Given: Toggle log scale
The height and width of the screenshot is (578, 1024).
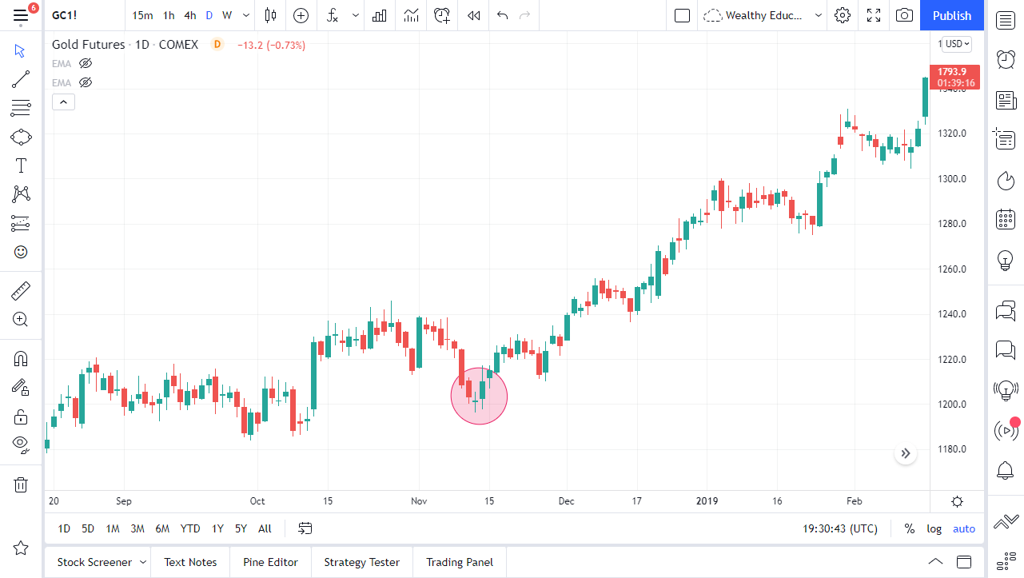Looking at the screenshot, I should tap(934, 528).
